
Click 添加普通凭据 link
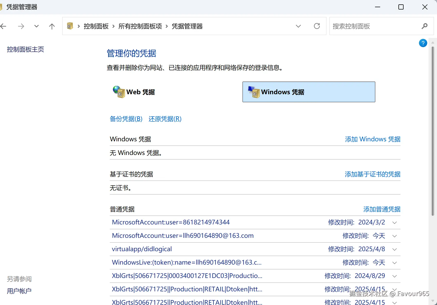382,209
